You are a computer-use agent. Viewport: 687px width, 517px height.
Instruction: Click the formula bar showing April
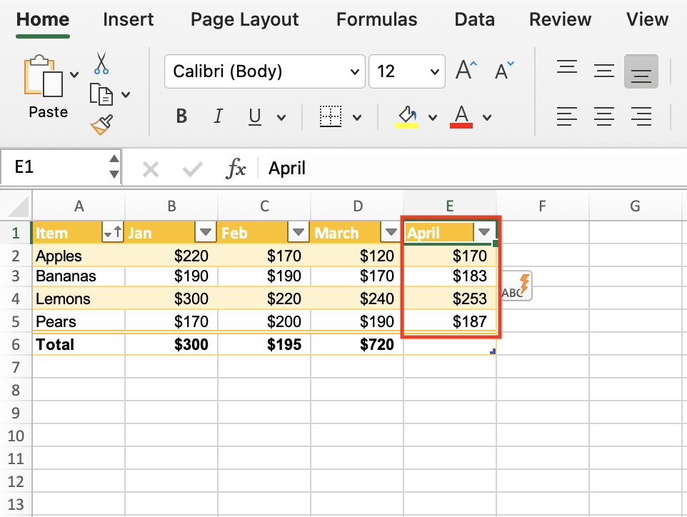pyautogui.click(x=471, y=169)
